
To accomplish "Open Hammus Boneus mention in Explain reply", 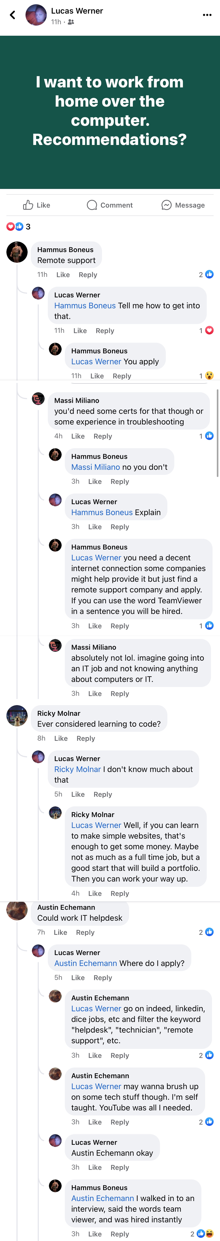I will tap(102, 512).
